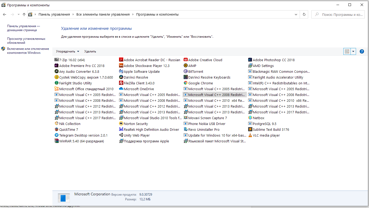369x208 pixels.
Task: Click the Adobe Photoshop CC 2018 icon
Action: point(250,60)
